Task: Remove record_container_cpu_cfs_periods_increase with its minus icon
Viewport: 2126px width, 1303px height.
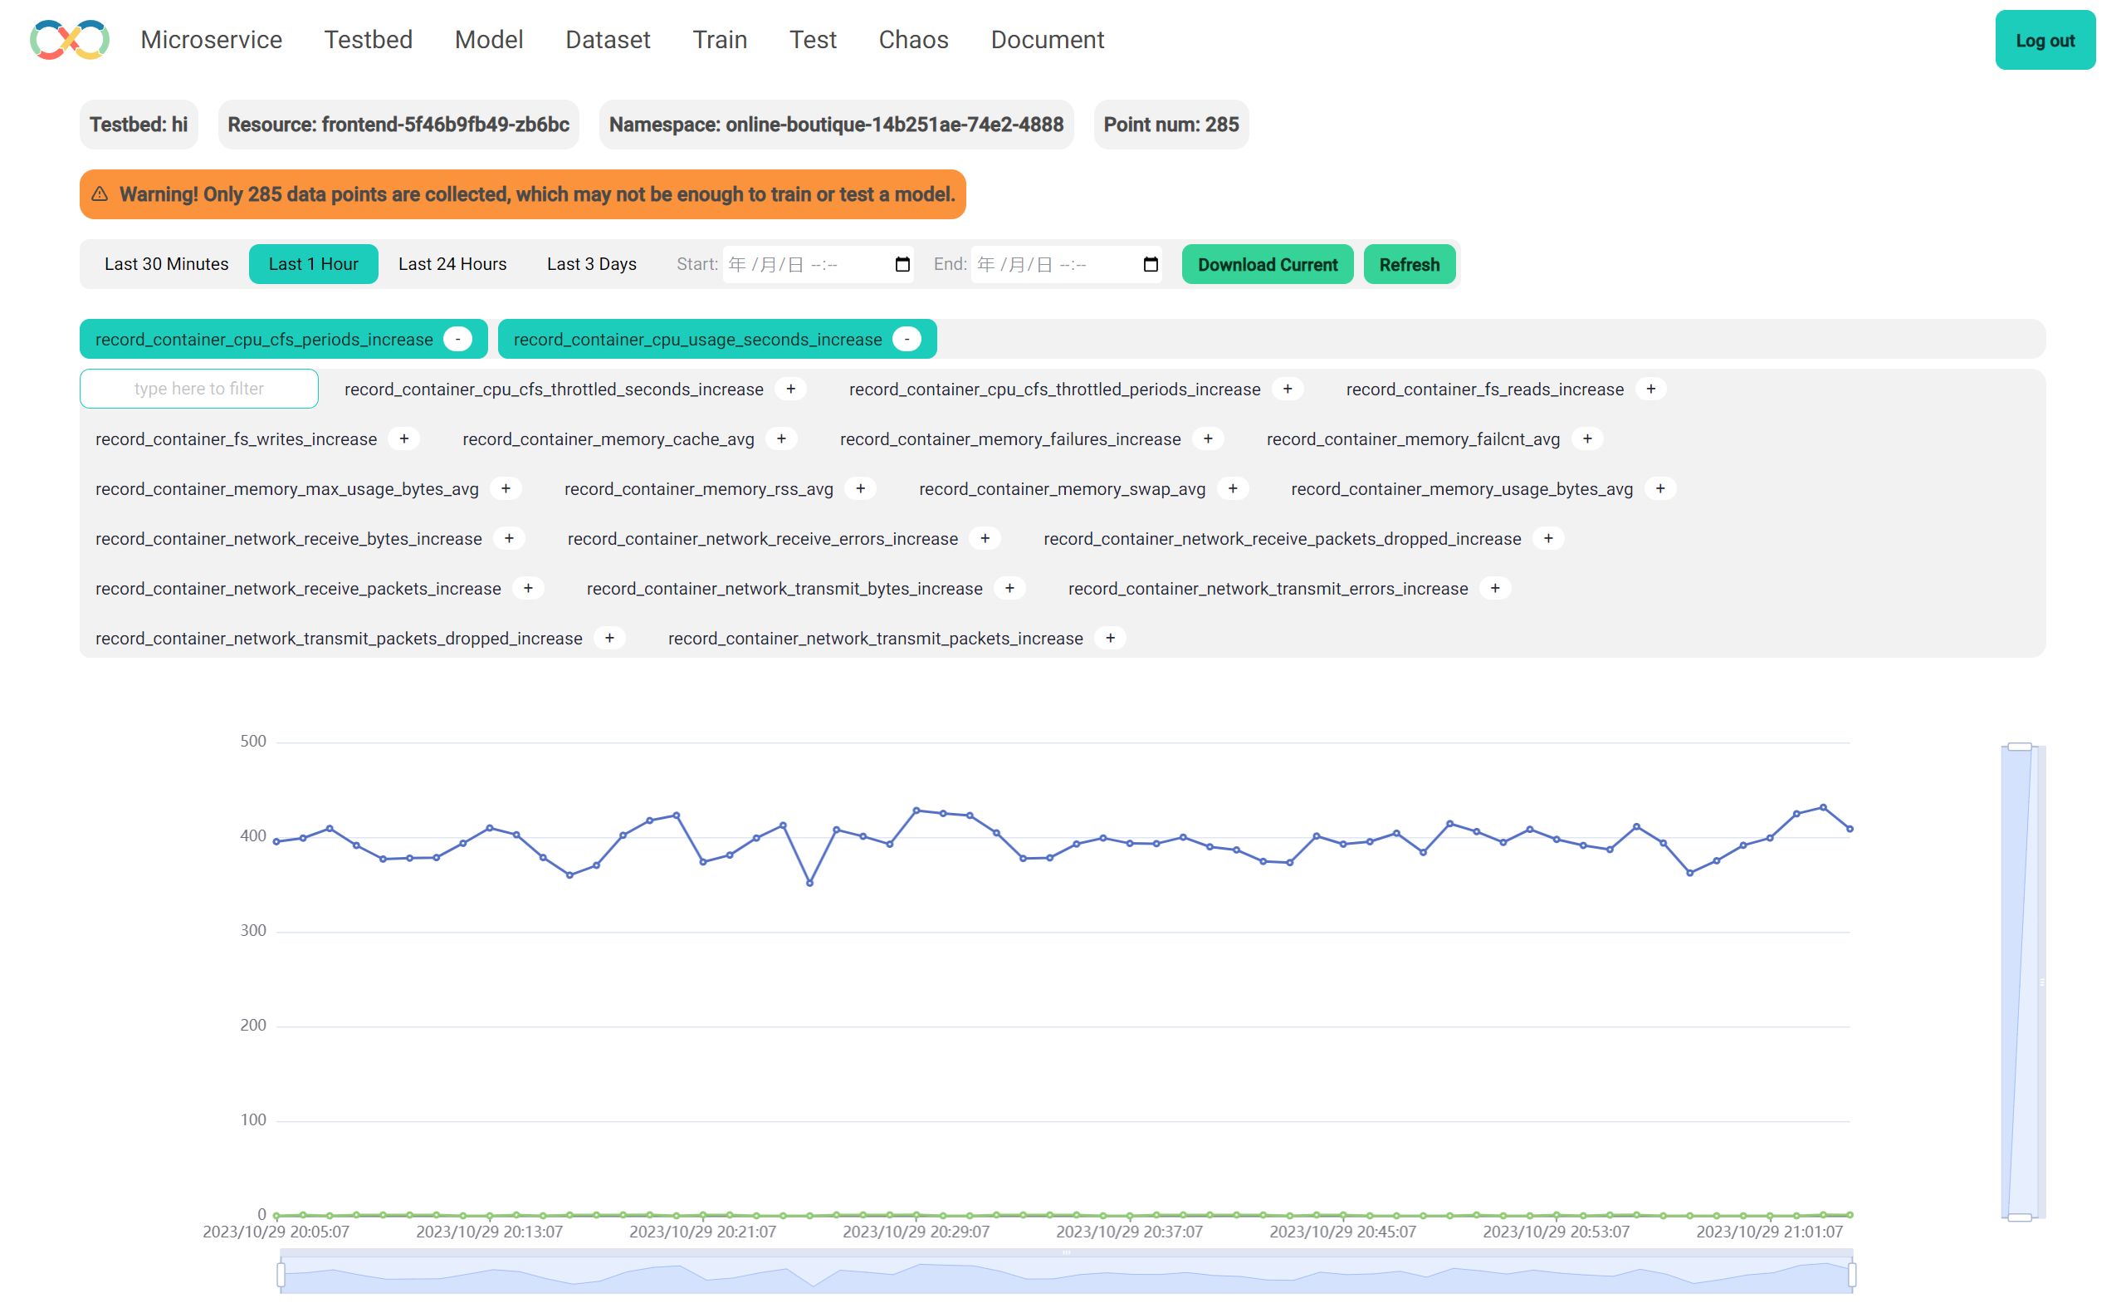Action: tap(457, 339)
